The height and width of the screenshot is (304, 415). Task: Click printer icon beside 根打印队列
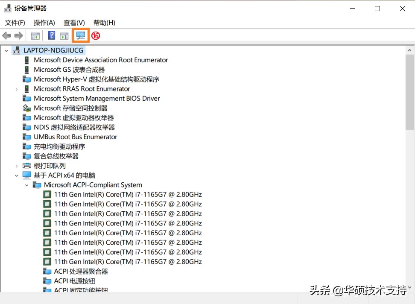click(x=27, y=166)
